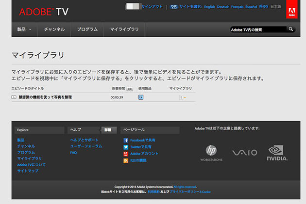Click the Twitter share icon
Screen dimensions: 306x204
pyautogui.click(x=126, y=147)
